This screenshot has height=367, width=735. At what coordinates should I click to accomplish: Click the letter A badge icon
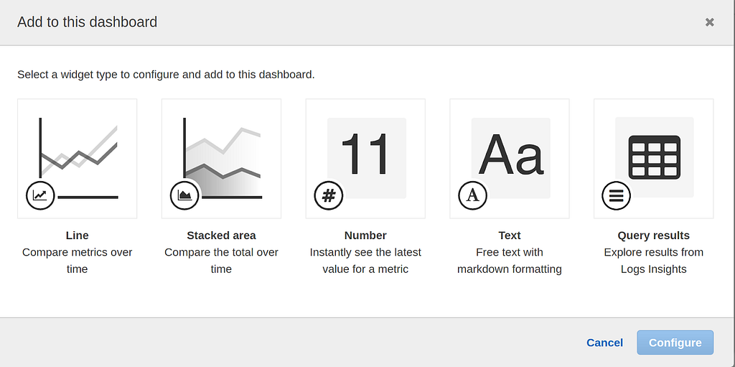472,195
